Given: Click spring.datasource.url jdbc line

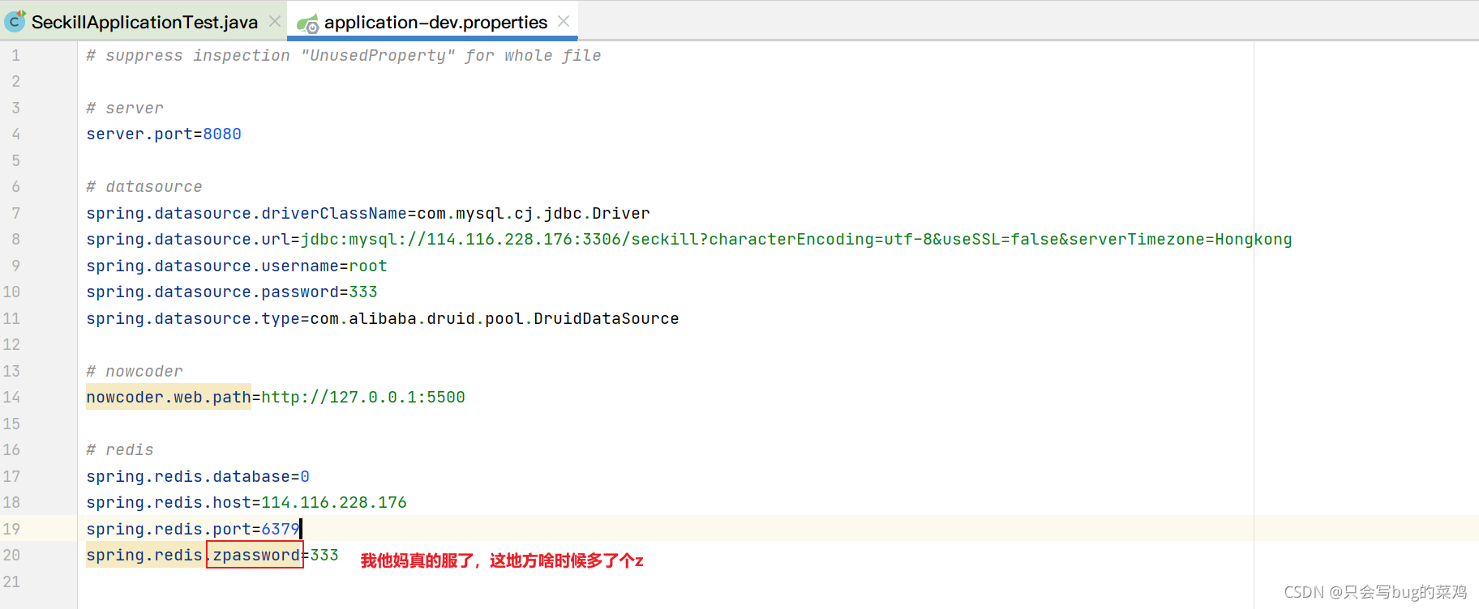Looking at the screenshot, I should (689, 239).
